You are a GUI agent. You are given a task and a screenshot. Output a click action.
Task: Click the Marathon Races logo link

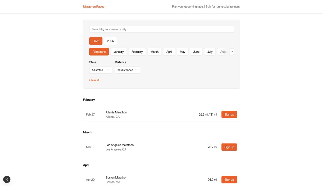[x=94, y=6]
